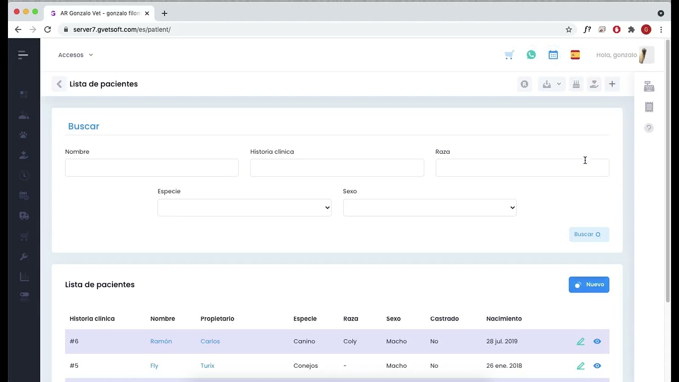Click the birthday cake icon in toolbar
The height and width of the screenshot is (382, 679).
click(576, 84)
